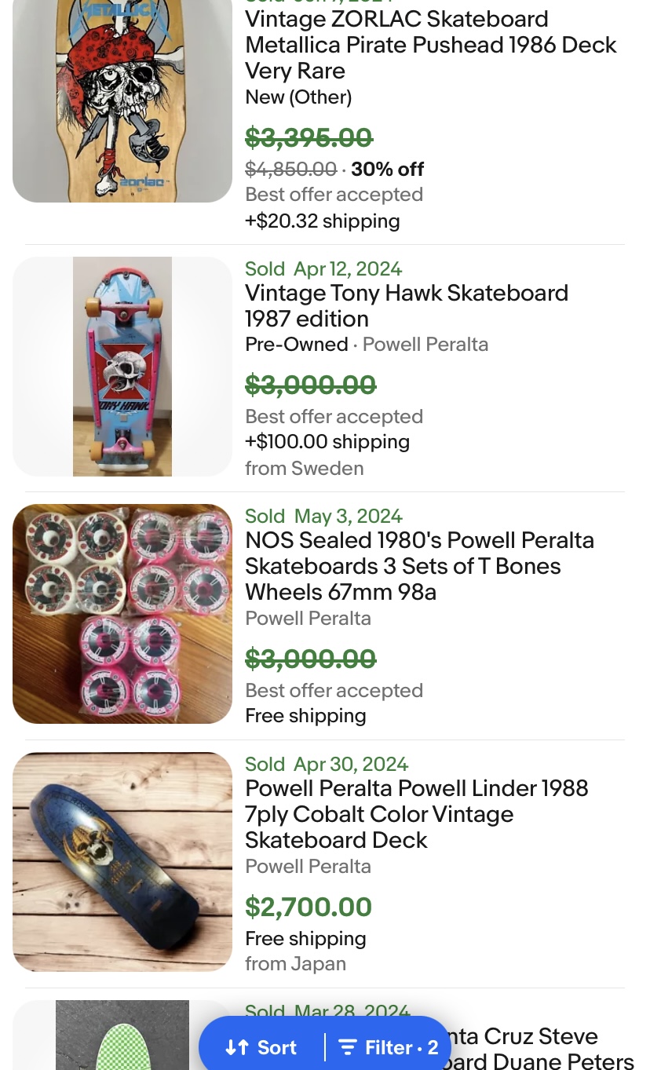Open Vintage Tony Hawk Skateboard 1987 listing
Screen dimensions: 650x1070
click(406, 305)
